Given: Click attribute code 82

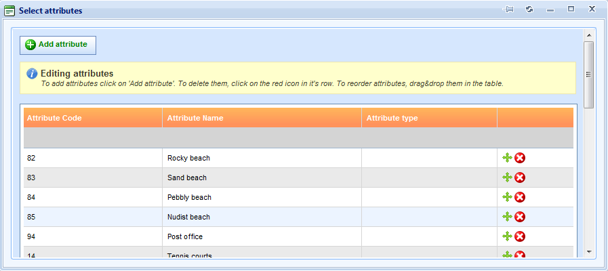Looking at the screenshot, I should pos(31,158).
